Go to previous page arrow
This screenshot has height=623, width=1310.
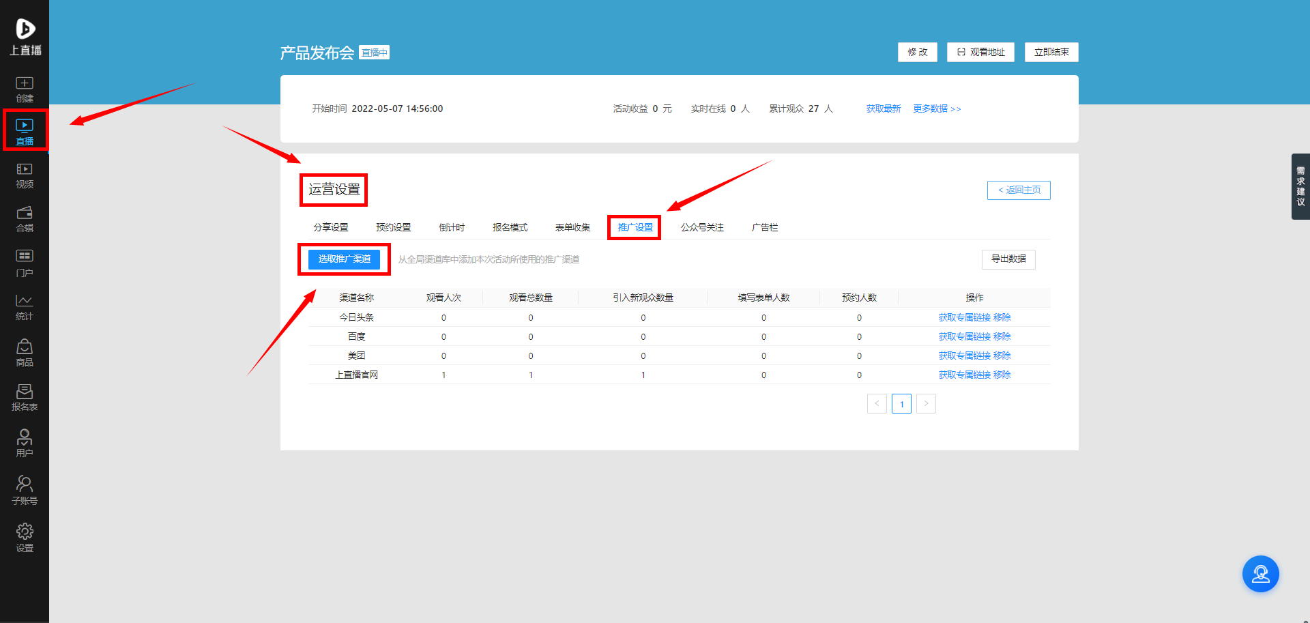click(877, 404)
